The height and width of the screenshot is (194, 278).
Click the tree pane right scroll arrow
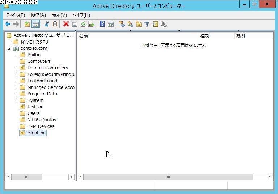click(x=71, y=177)
